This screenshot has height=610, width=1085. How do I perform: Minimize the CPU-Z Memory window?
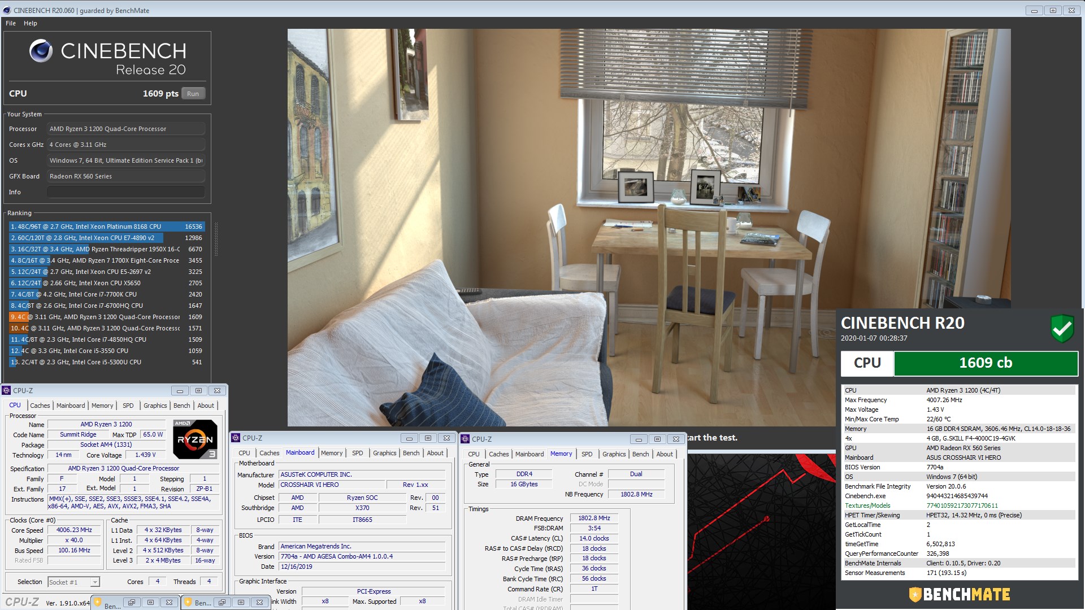(639, 439)
